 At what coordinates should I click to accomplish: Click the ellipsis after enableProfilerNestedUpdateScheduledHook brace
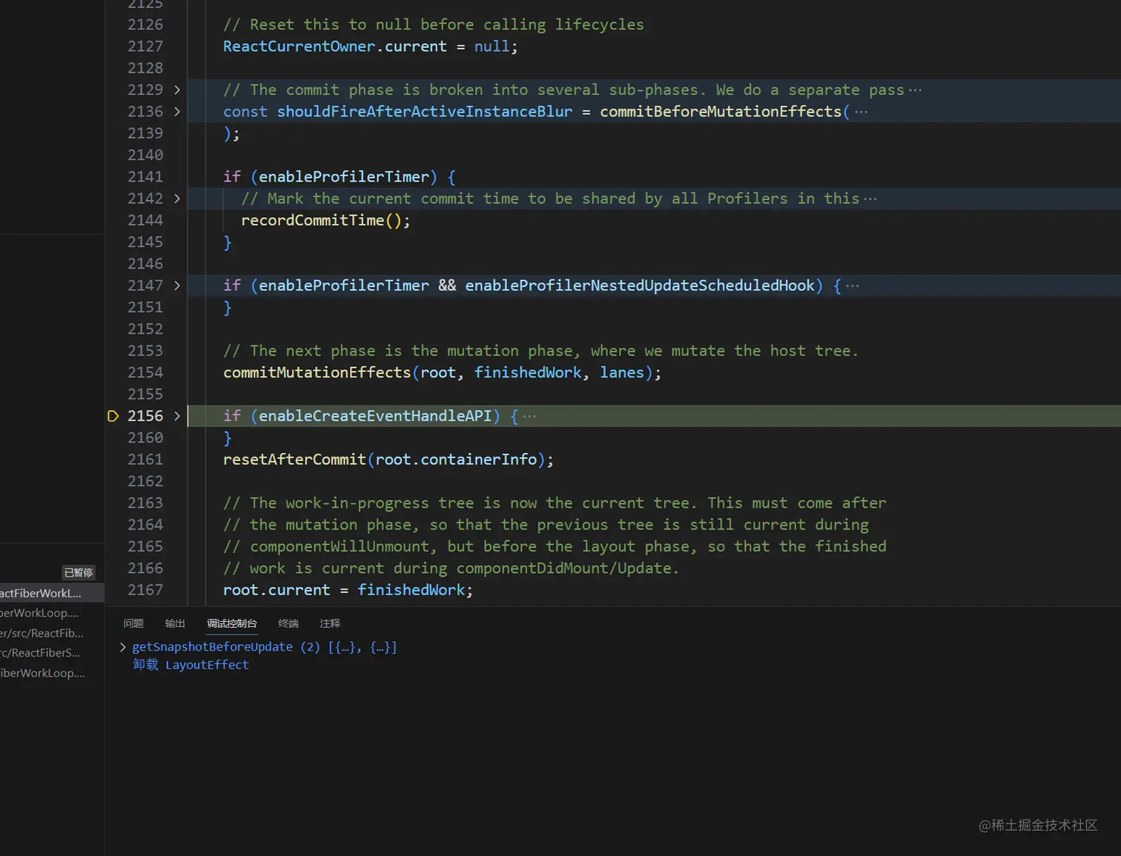coord(852,285)
